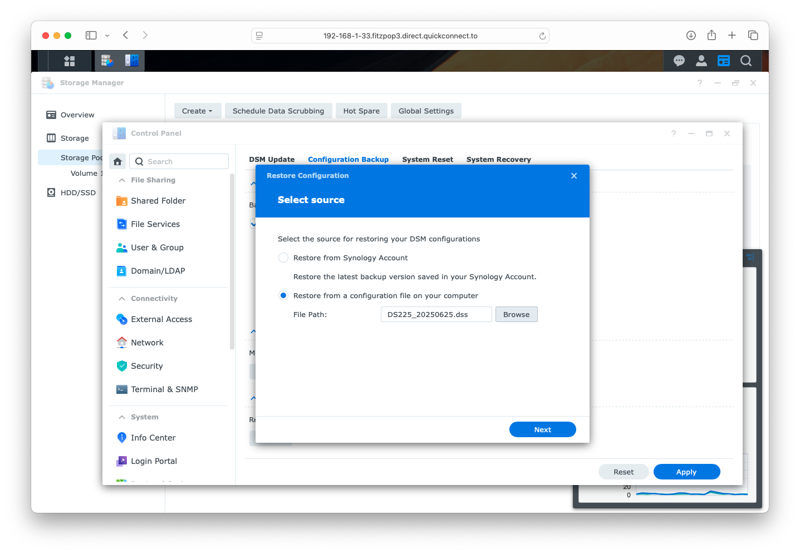Viewport: 800px width, 554px height.
Task: Select Restore from Synology Account option
Action: point(283,258)
